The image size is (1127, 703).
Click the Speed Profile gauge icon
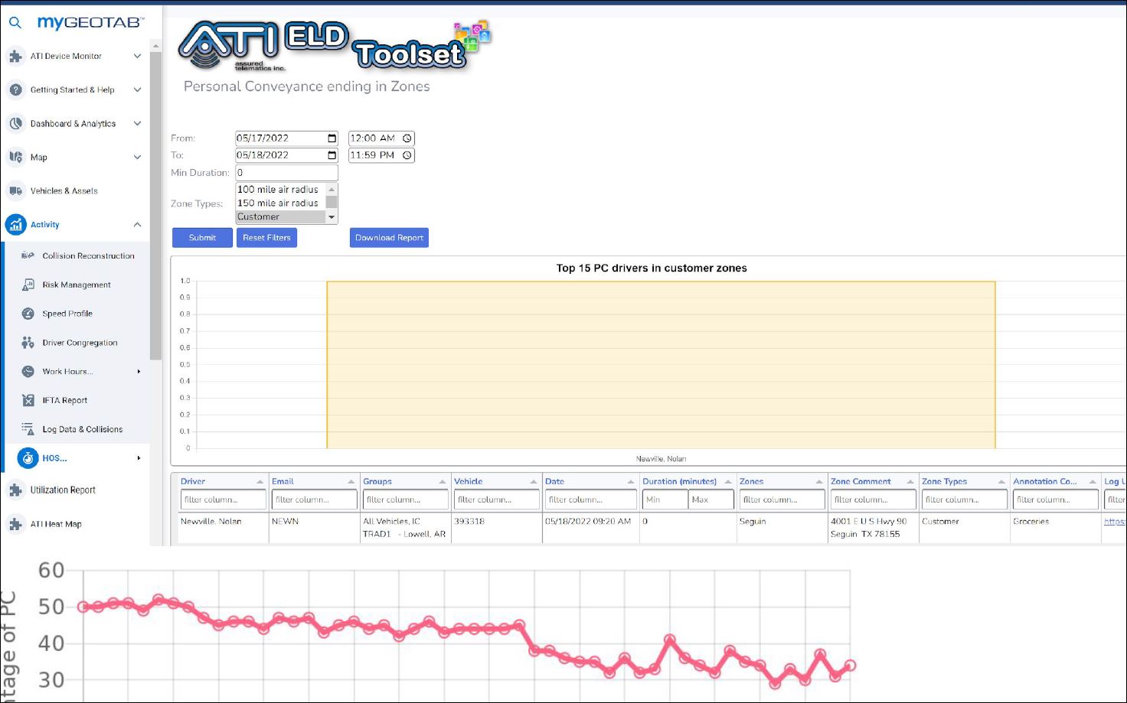[28, 314]
